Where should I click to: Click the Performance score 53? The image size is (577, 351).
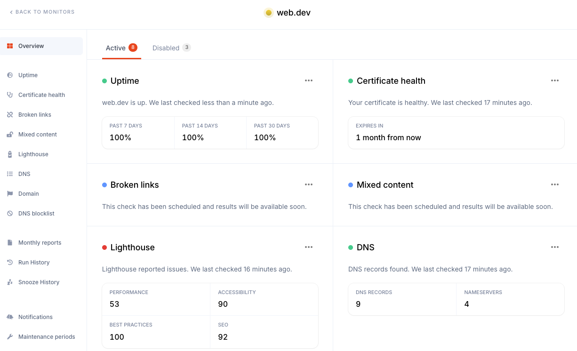click(x=114, y=304)
